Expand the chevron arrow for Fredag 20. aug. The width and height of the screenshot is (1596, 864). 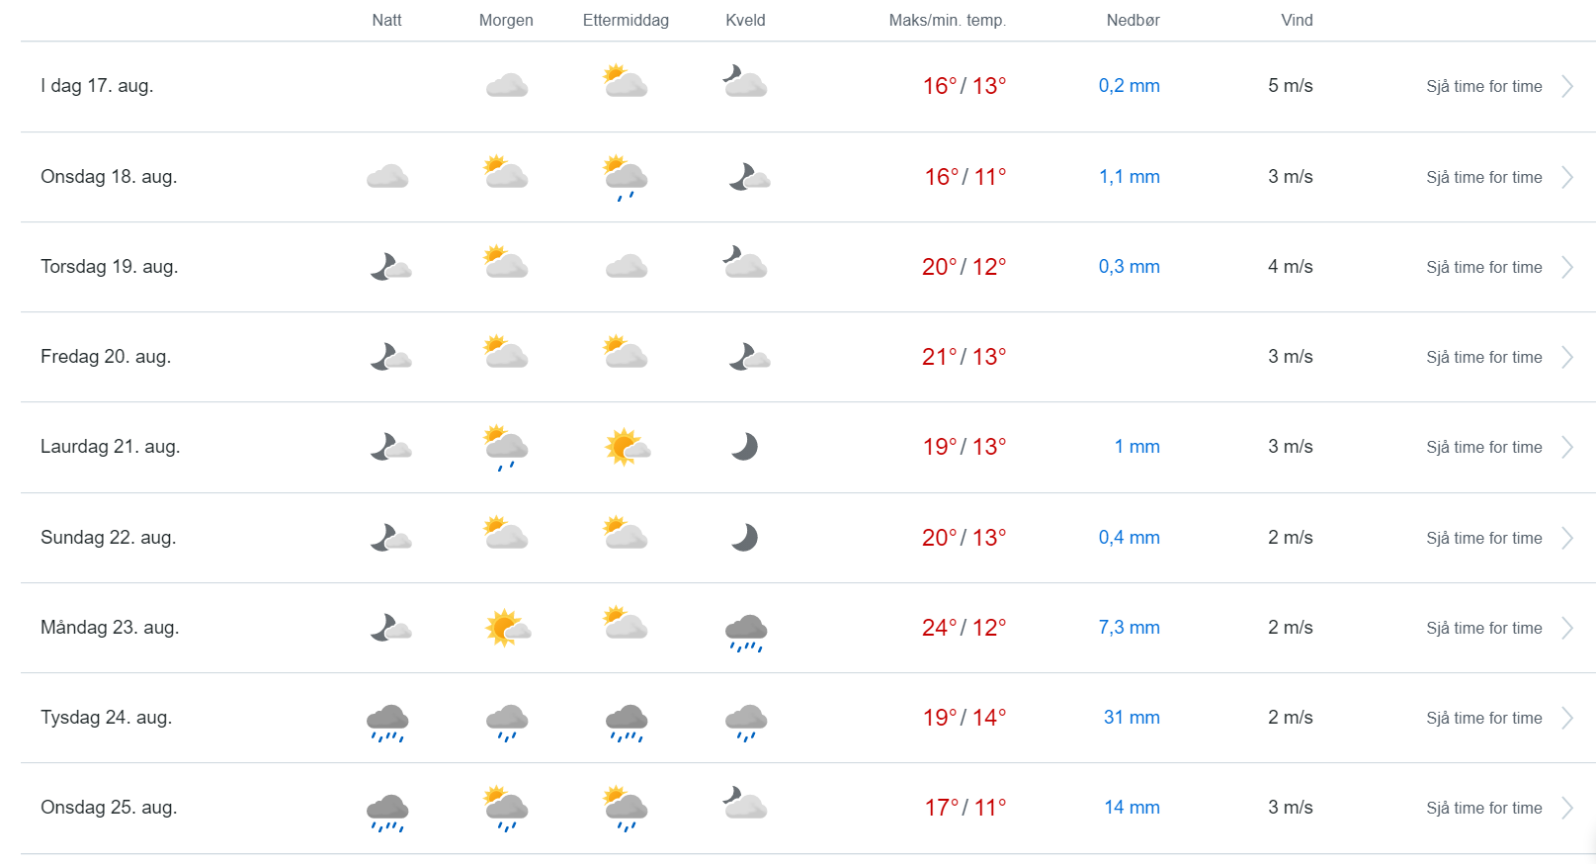(x=1567, y=357)
